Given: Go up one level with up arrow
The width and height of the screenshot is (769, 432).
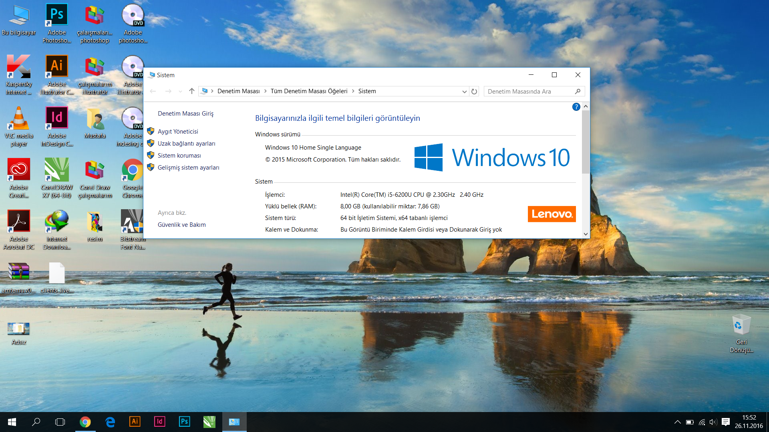Looking at the screenshot, I should coord(191,91).
